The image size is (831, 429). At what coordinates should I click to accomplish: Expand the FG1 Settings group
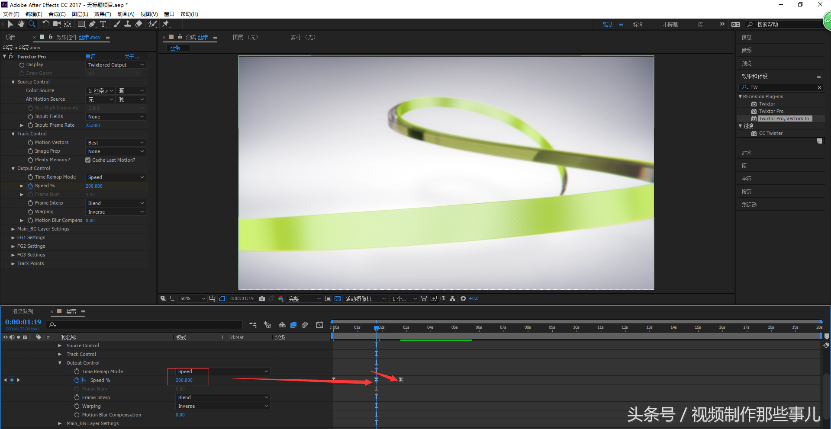coord(13,238)
